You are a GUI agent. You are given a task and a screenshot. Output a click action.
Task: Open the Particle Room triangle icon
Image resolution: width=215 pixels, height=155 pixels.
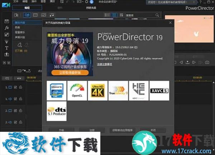6,41
